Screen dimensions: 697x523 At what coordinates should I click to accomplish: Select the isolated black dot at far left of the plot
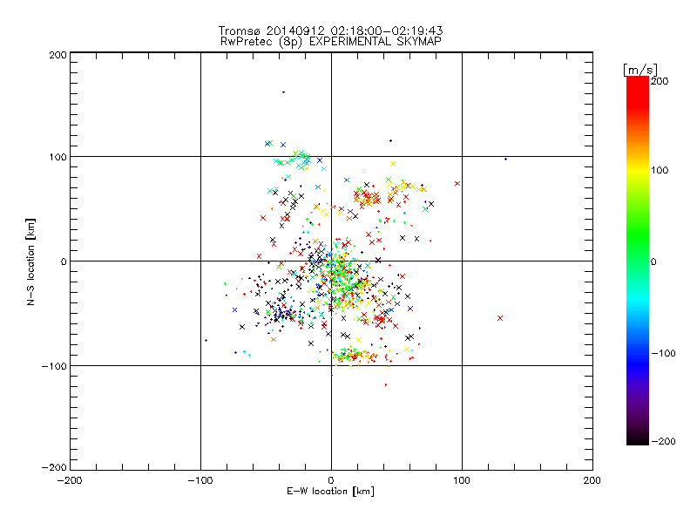206,340
